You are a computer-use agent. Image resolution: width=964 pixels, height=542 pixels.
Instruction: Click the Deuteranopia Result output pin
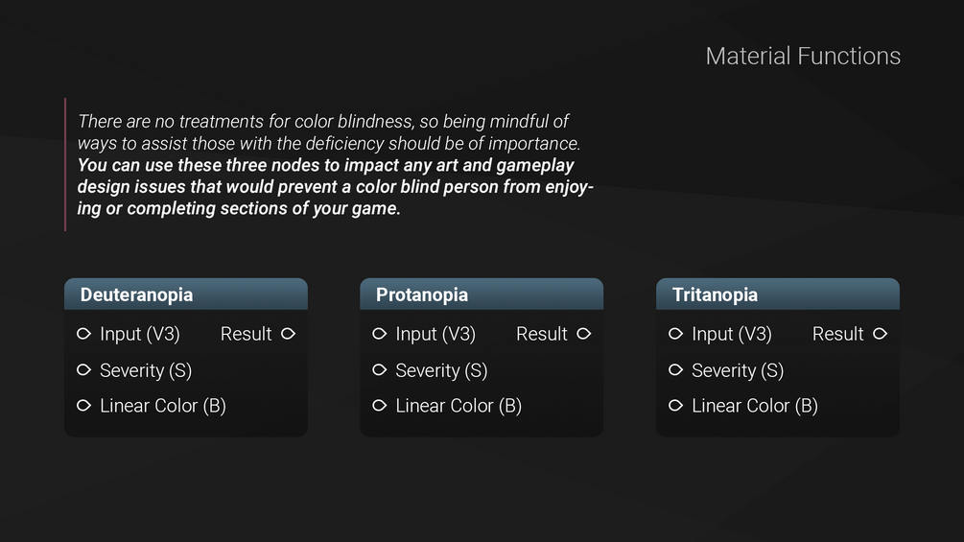pos(289,334)
